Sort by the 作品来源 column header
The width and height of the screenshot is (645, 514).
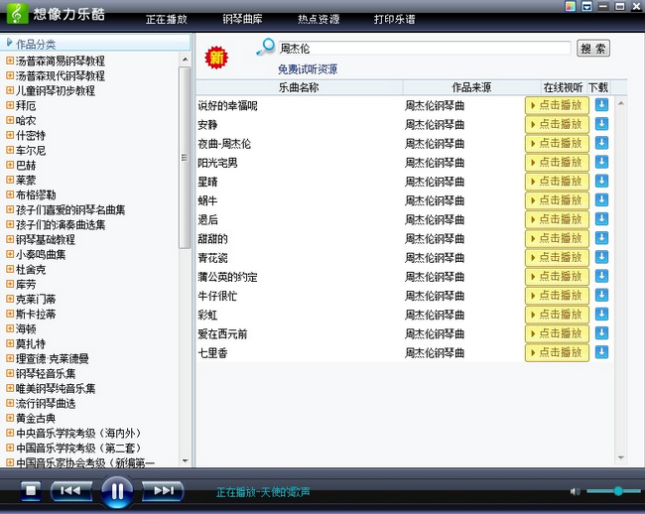tap(471, 87)
